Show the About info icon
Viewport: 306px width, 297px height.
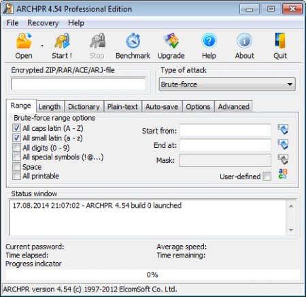click(x=244, y=41)
